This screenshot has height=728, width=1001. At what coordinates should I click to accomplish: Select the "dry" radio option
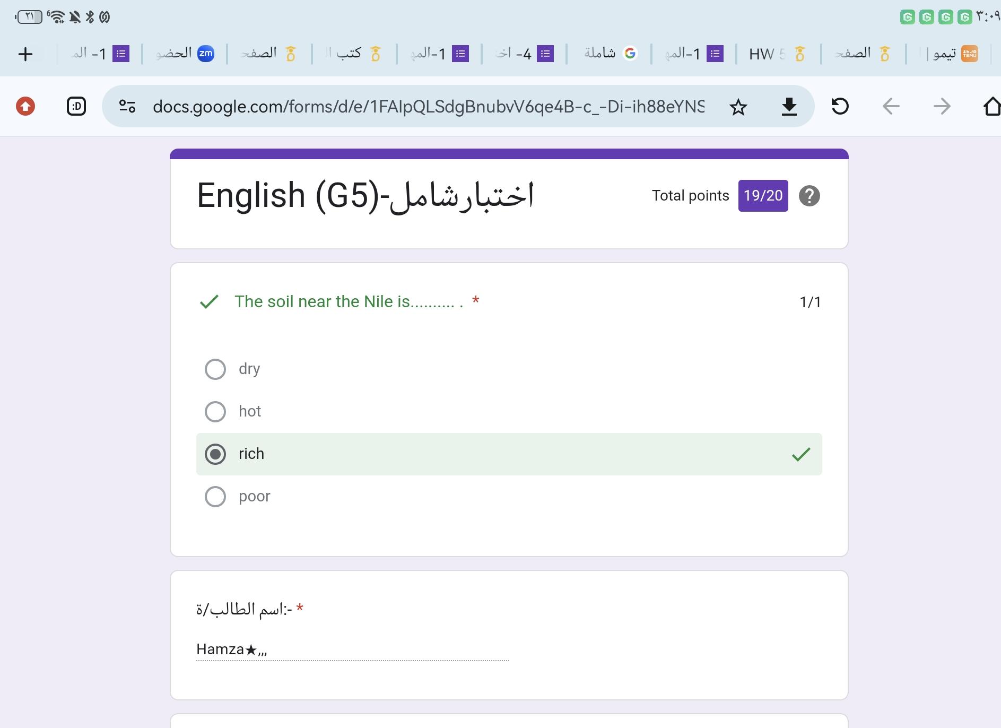click(215, 369)
